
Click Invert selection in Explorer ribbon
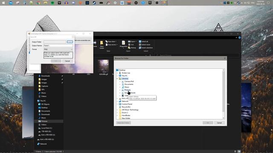[x=146, y=48]
